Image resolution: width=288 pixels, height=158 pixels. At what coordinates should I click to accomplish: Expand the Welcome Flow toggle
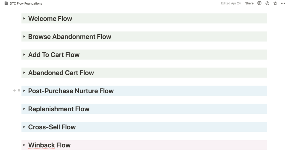tap(24, 18)
